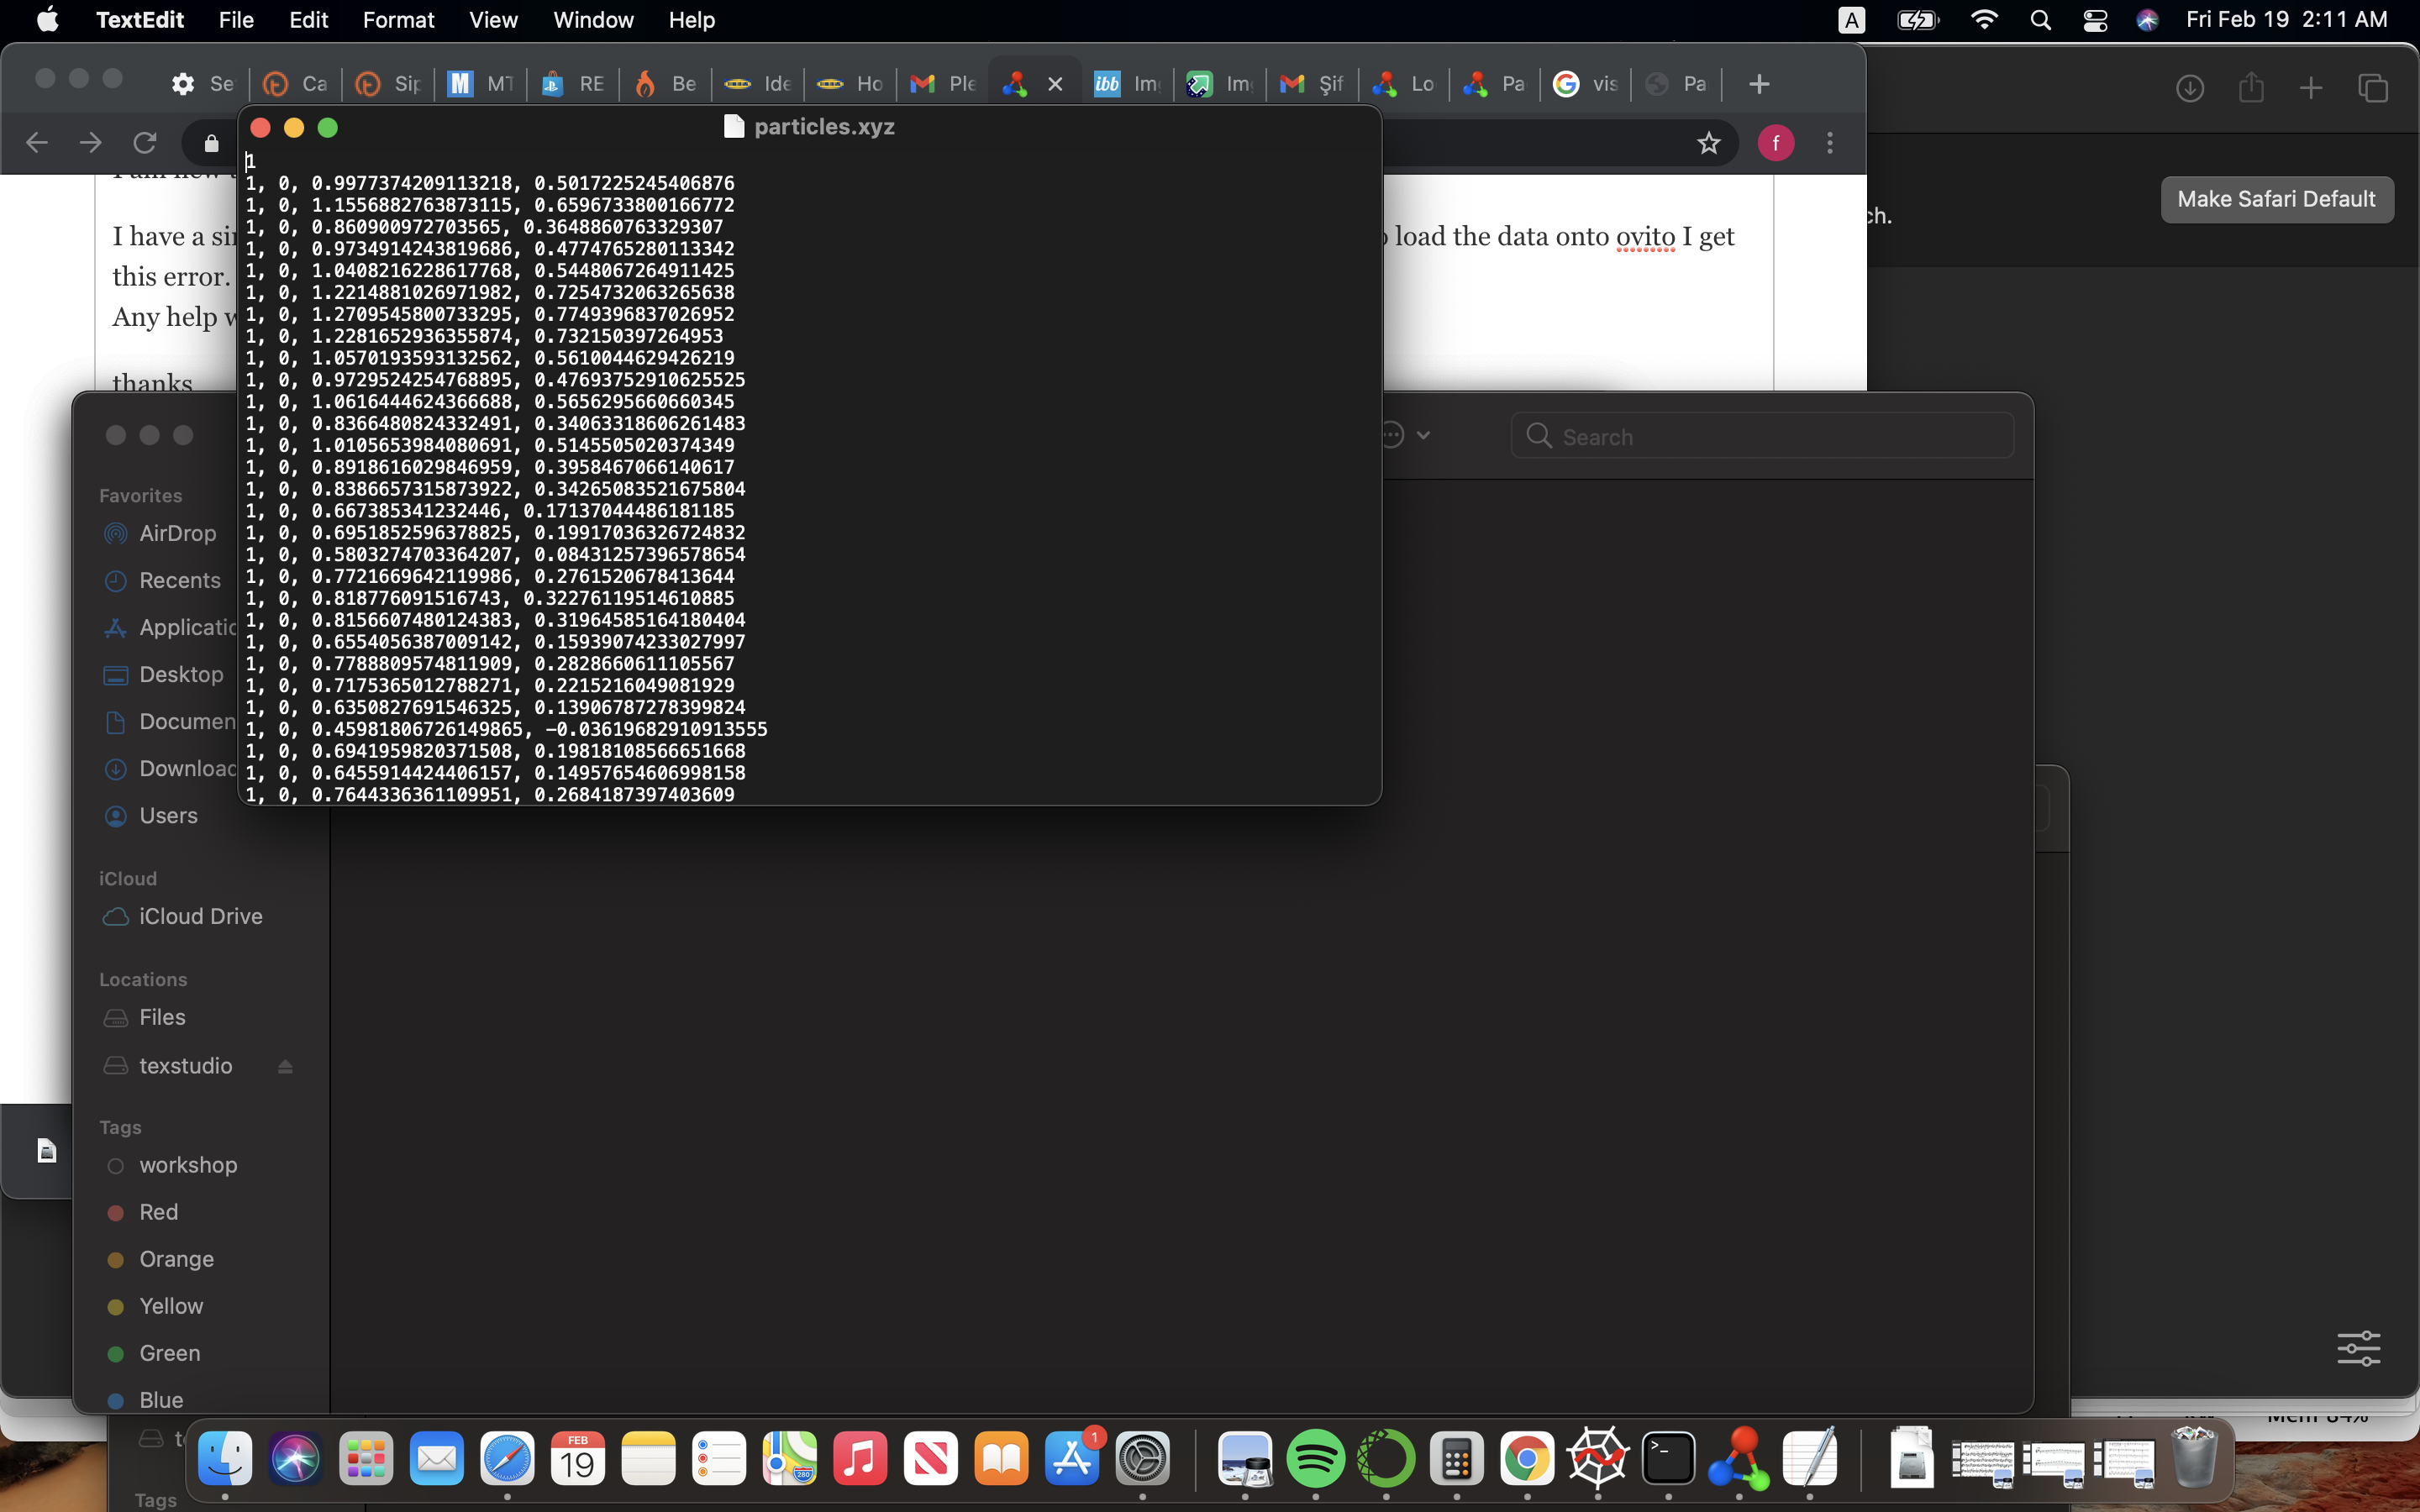The height and width of the screenshot is (1512, 2420).
Task: Open macOS Control Center toggle icon
Action: [x=2094, y=20]
